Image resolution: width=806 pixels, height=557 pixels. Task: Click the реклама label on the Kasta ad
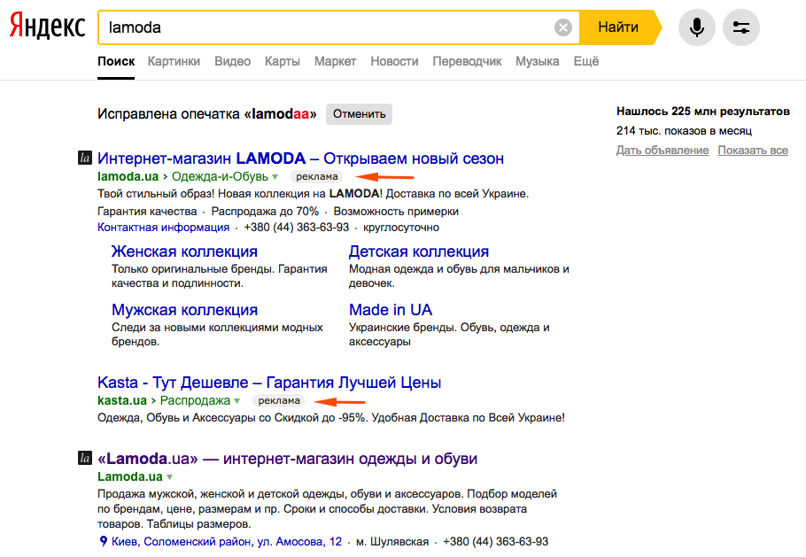point(279,400)
